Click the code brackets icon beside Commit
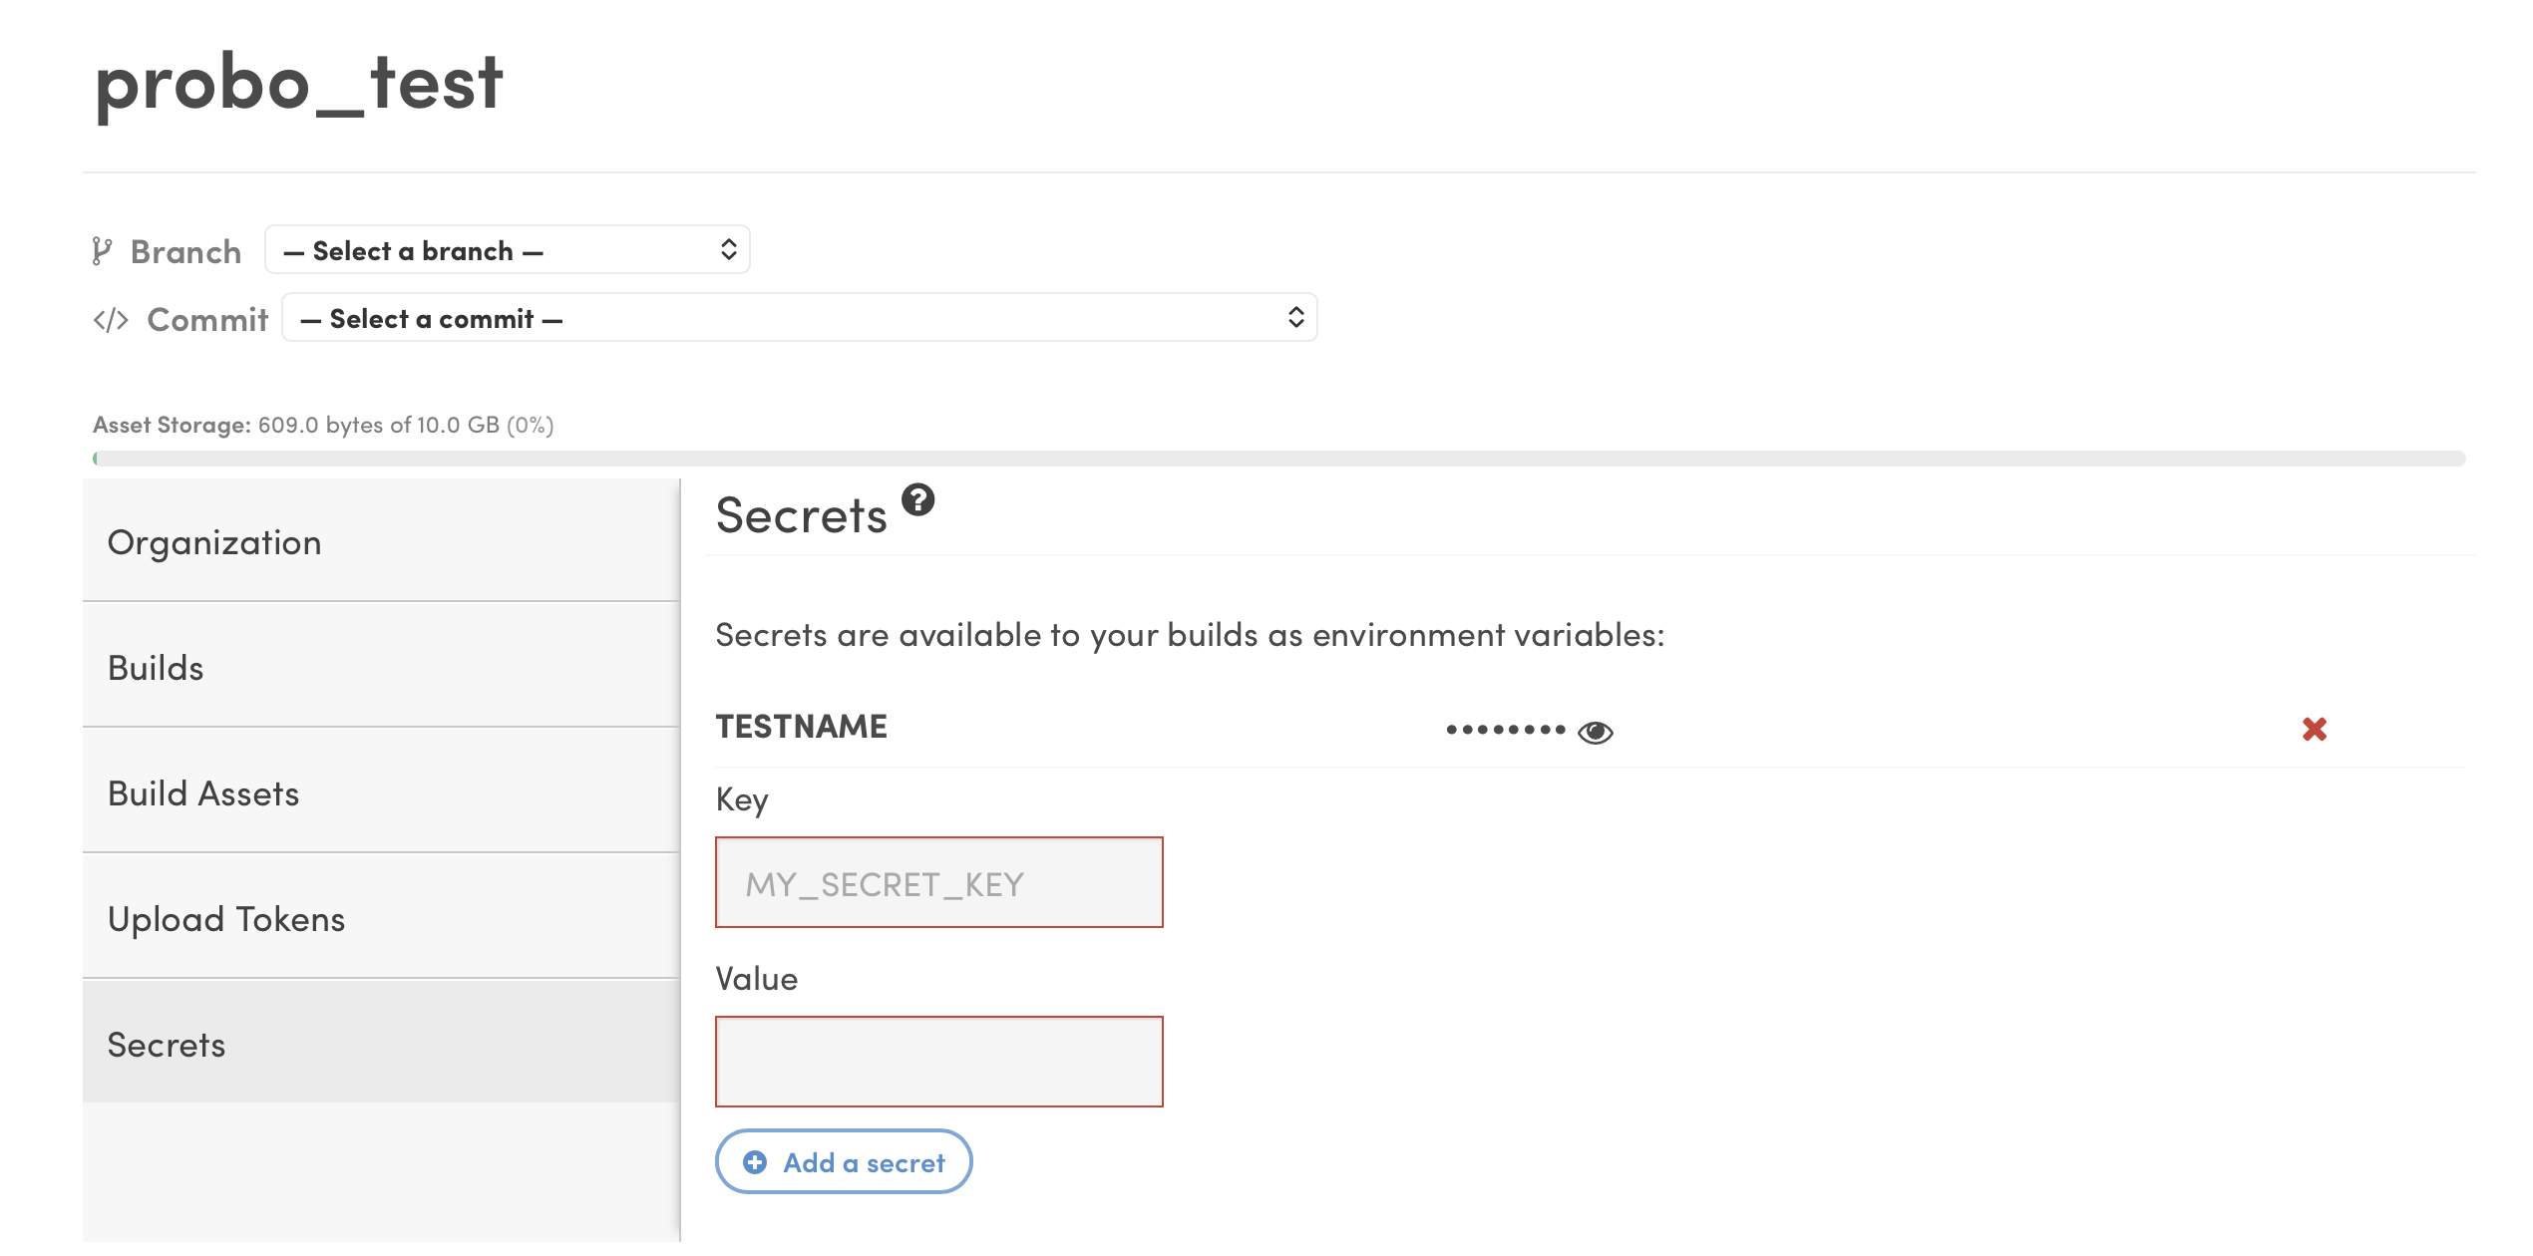Image resolution: width=2533 pixels, height=1256 pixels. [111, 320]
